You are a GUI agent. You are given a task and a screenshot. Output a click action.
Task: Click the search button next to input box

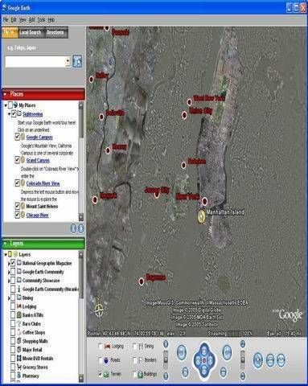77,62
